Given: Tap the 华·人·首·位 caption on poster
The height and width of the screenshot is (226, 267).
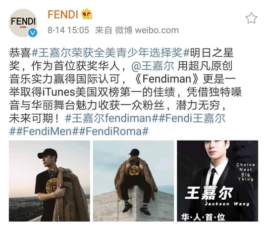Looking at the screenshot, I should [x=203, y=217].
